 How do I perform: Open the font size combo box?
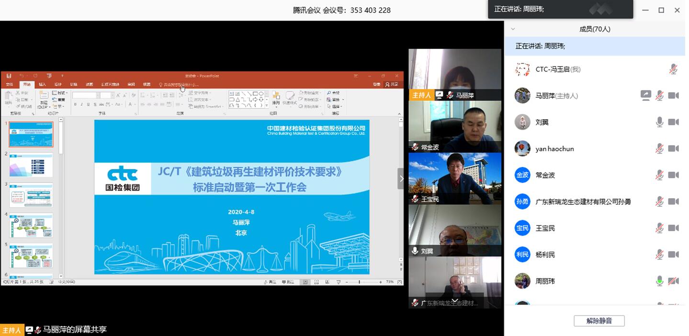point(107,95)
